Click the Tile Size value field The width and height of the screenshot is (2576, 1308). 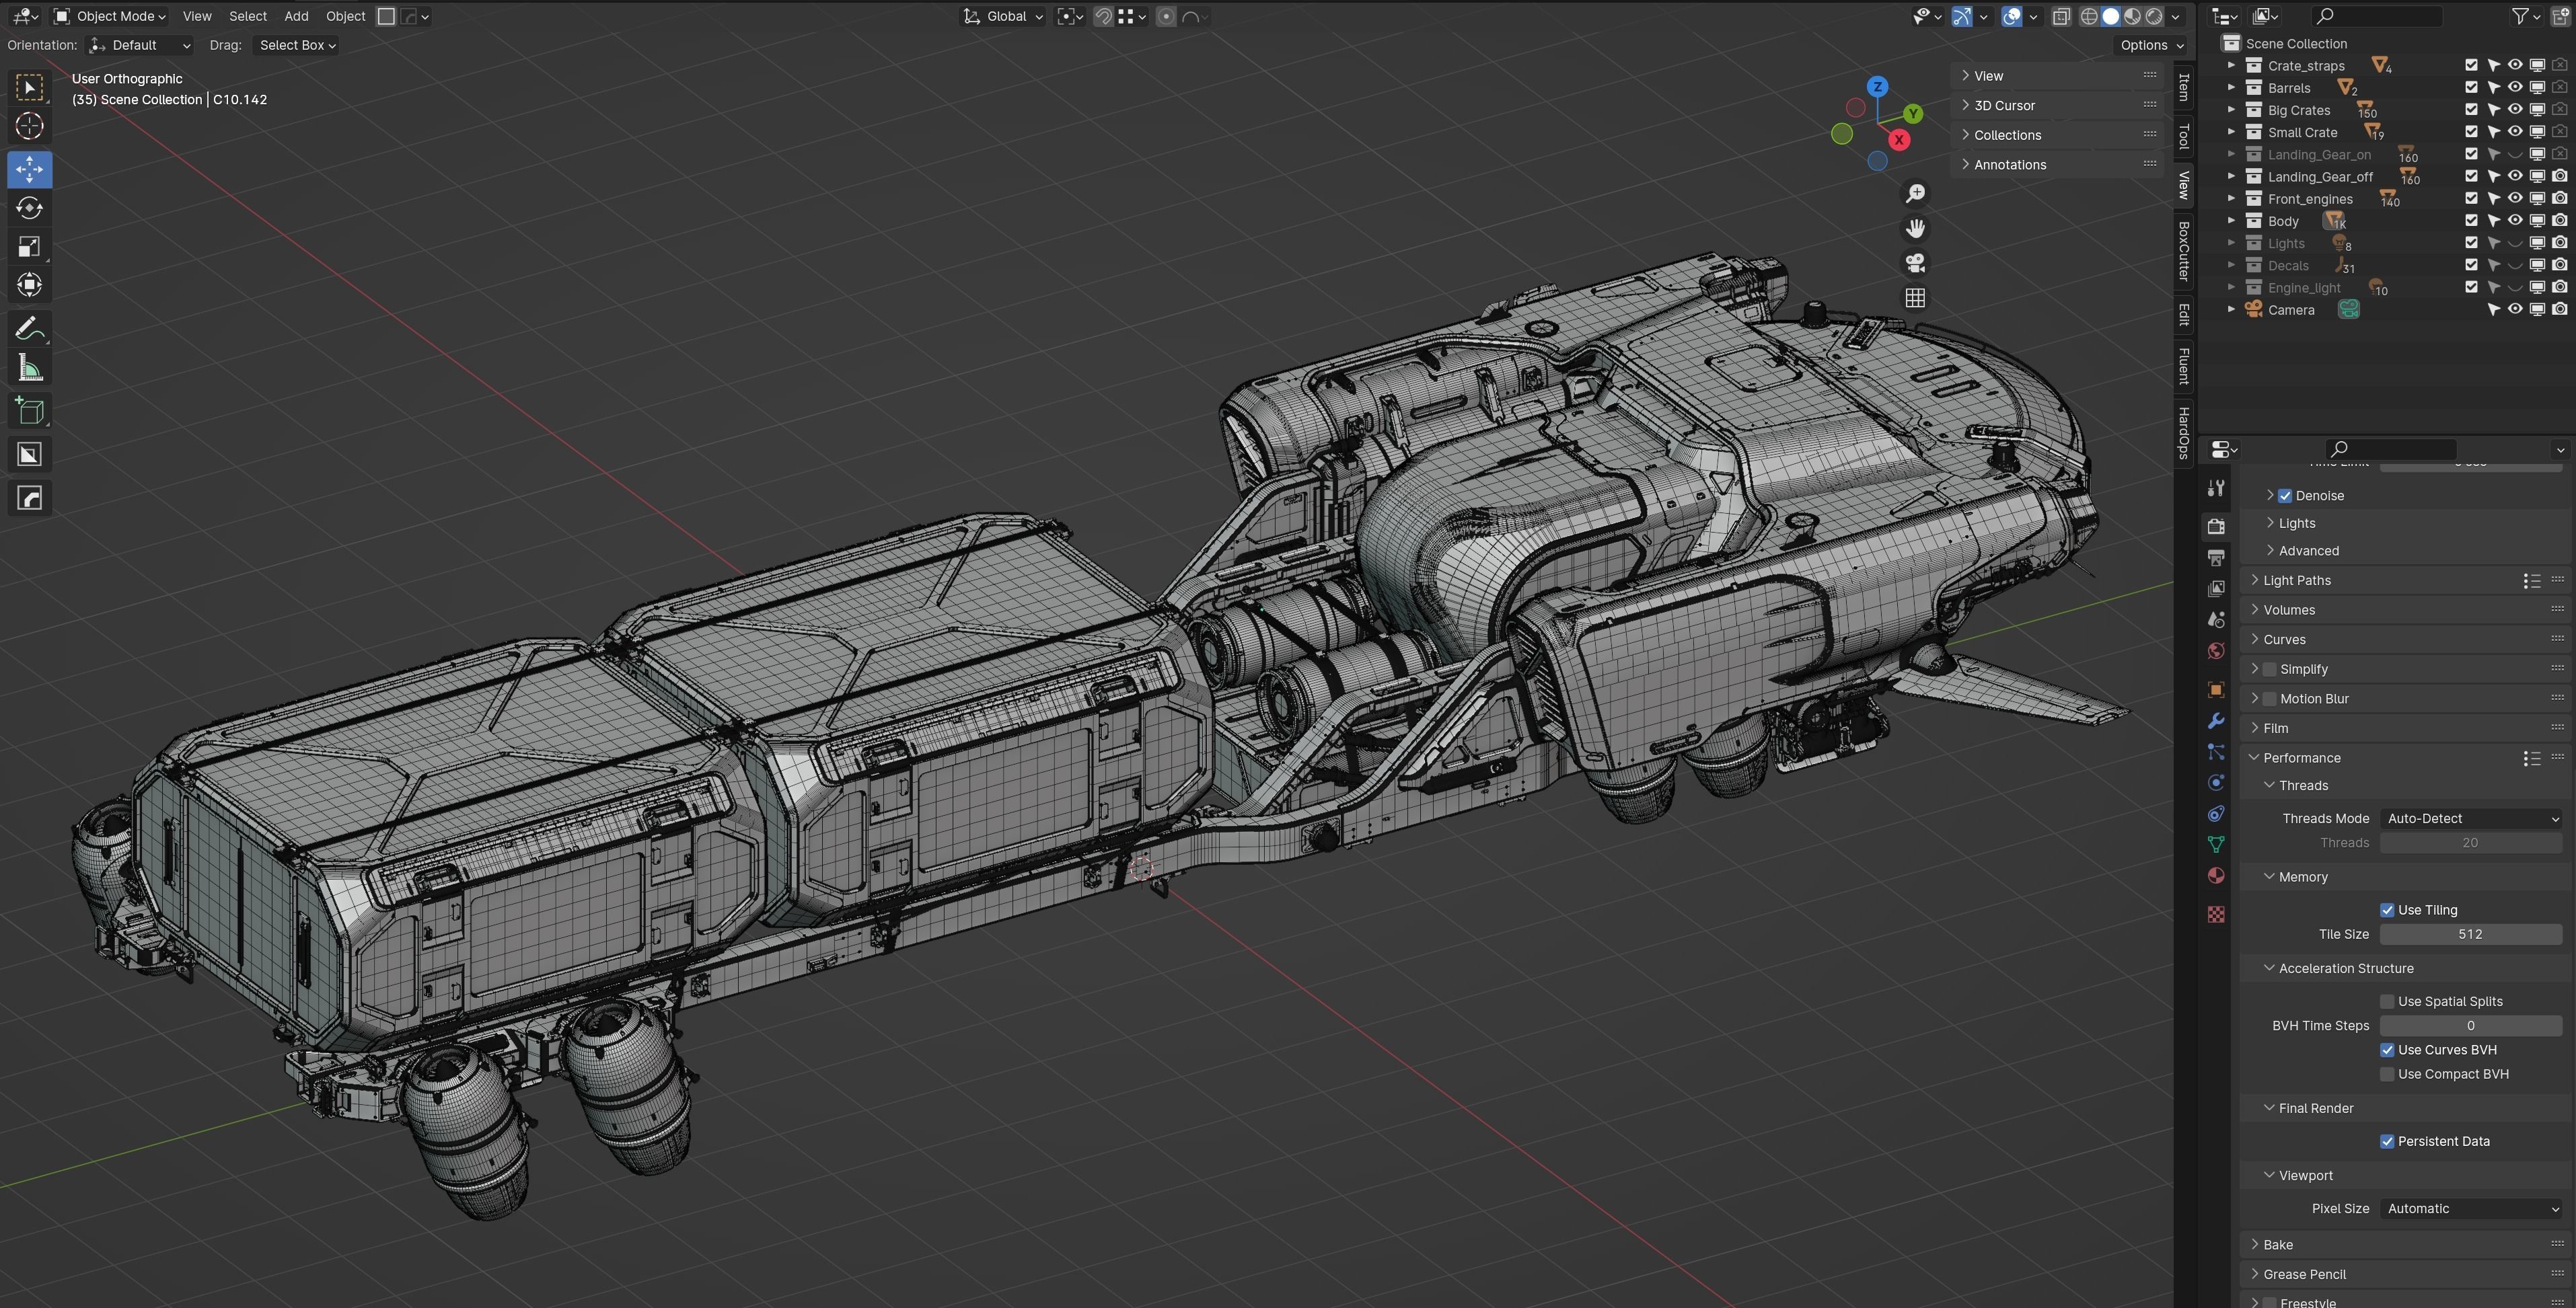coord(2470,934)
